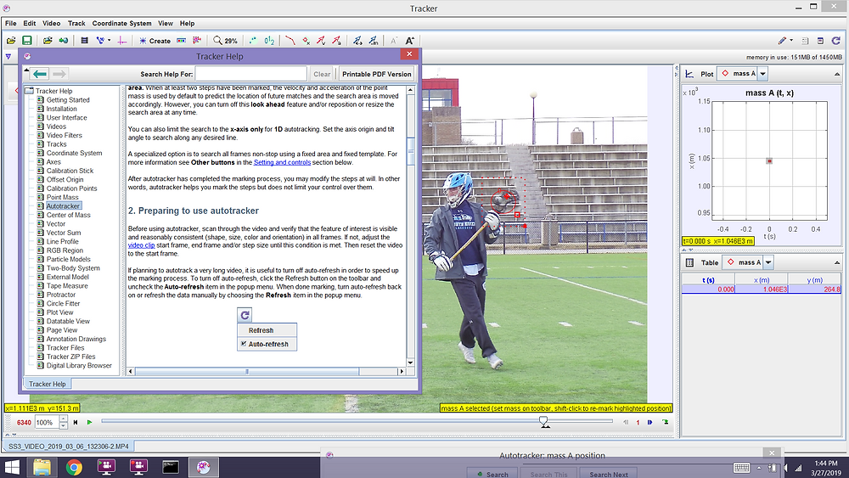Step back one video frame
The width and height of the screenshot is (849, 478).
(626, 422)
